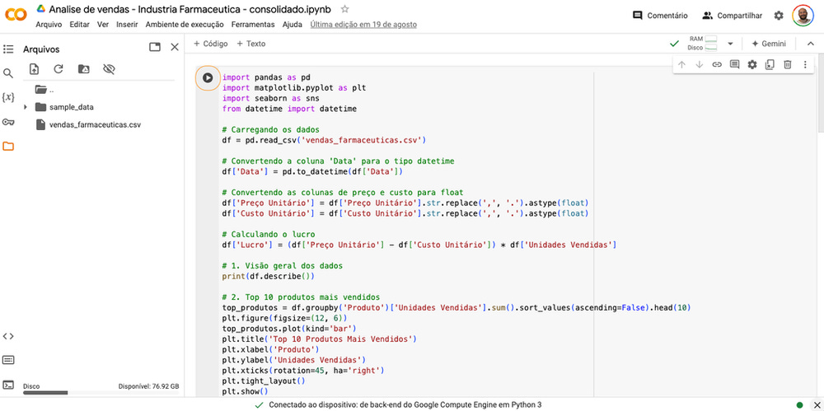
Task: Close the Arquivos files panel
Action: tap(175, 47)
